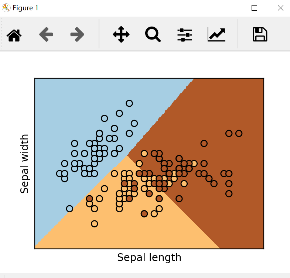Click the topmost blue data point
290x278 pixels.
tap(129, 103)
